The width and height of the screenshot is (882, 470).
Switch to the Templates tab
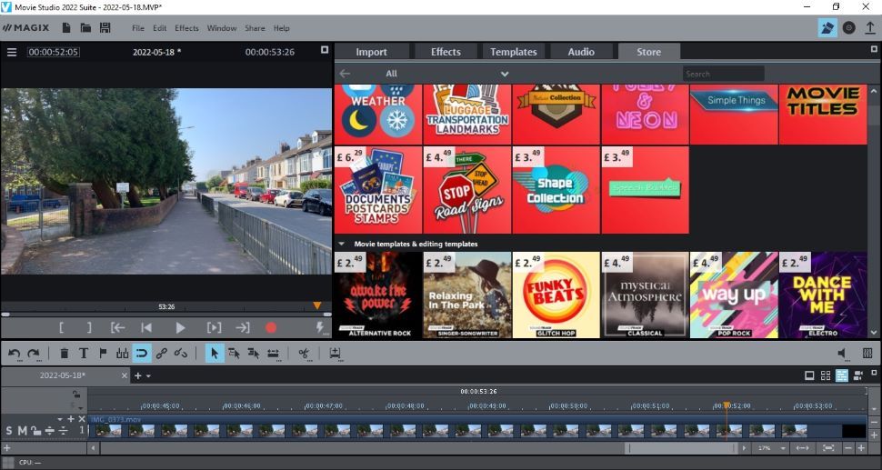tap(513, 52)
